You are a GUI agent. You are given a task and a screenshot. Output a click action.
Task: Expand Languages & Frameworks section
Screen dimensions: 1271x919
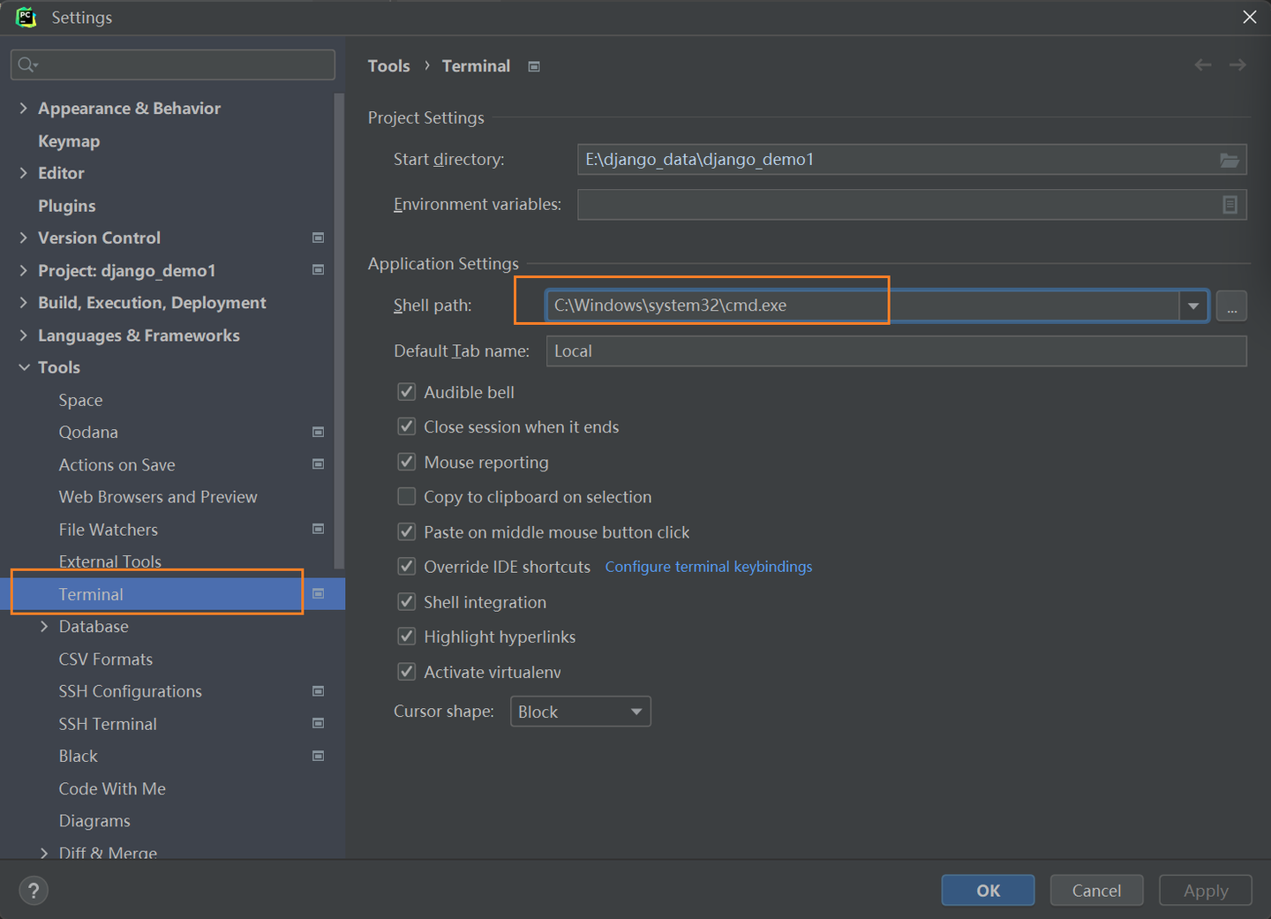pyautogui.click(x=24, y=335)
